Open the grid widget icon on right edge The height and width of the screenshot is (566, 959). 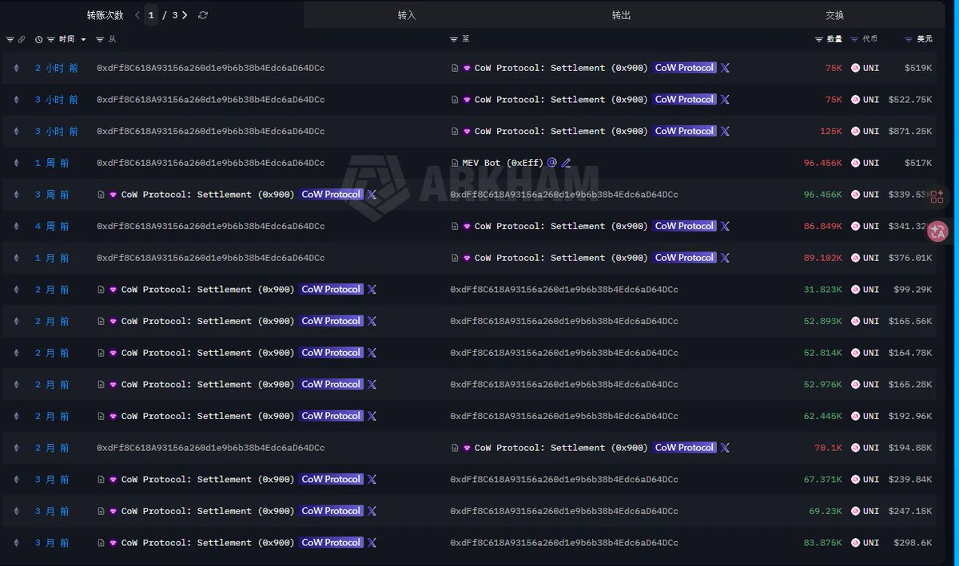(937, 196)
